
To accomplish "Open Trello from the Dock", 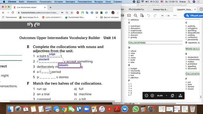I will point(79,109).
